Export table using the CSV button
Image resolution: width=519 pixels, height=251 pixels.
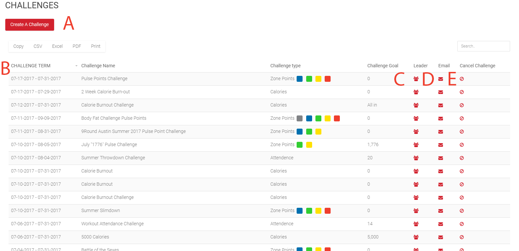coord(38,46)
